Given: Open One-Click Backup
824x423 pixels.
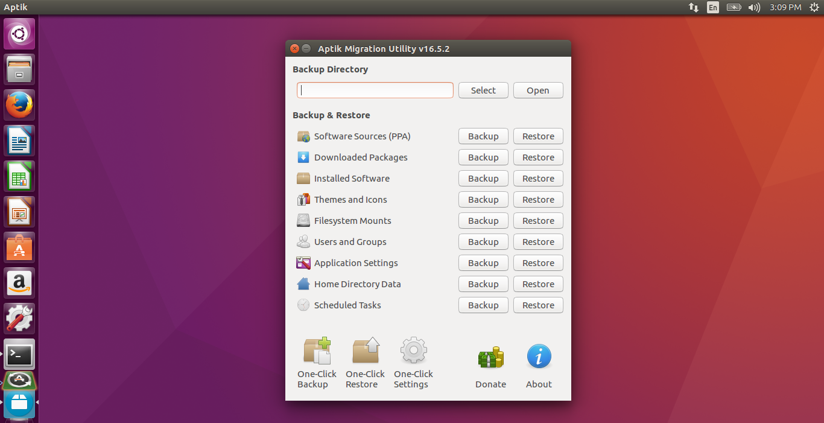Looking at the screenshot, I should [317, 363].
